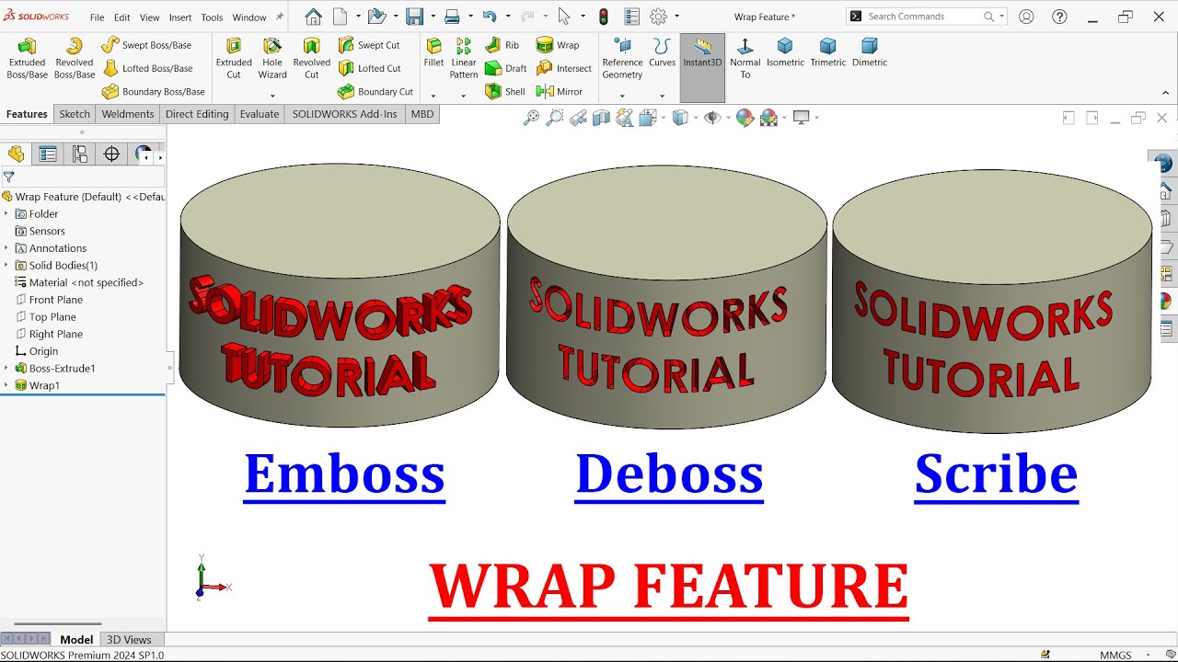Select the Extruded Boss/Base tool
Image resolution: width=1178 pixels, height=662 pixels.
pyautogui.click(x=27, y=58)
